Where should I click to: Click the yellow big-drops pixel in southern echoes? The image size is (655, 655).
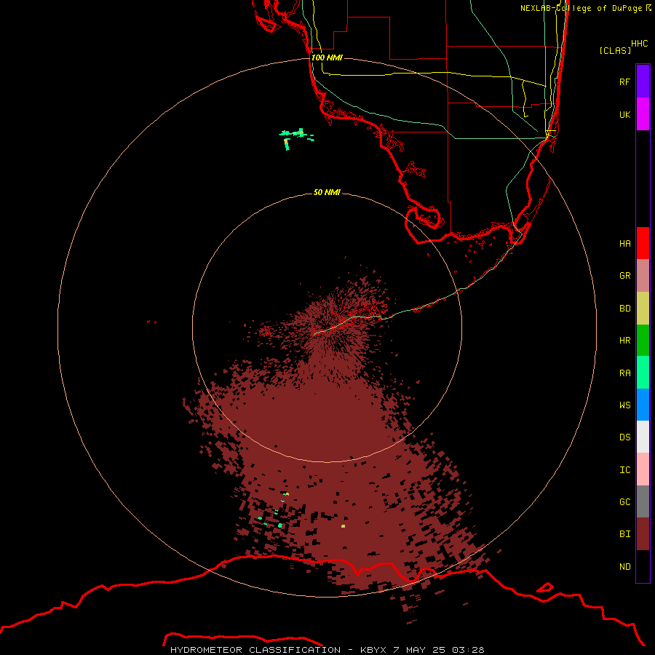(x=344, y=526)
